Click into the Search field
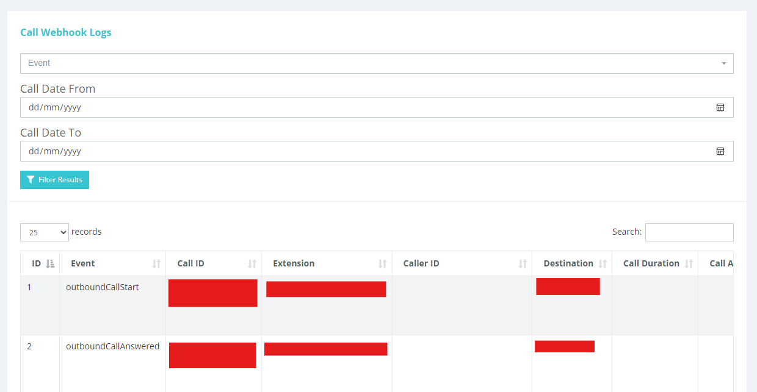The width and height of the screenshot is (757, 392). coord(689,232)
